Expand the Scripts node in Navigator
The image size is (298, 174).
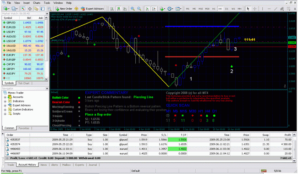click(x=5, y=114)
